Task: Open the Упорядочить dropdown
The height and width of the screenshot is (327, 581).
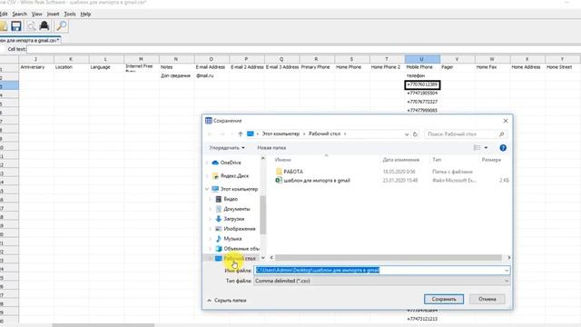Action: [x=227, y=147]
